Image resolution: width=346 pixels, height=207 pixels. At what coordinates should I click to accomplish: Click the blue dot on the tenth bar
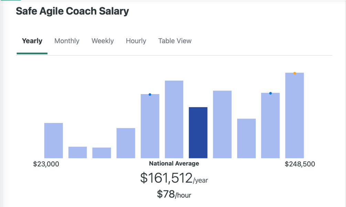[270, 93]
